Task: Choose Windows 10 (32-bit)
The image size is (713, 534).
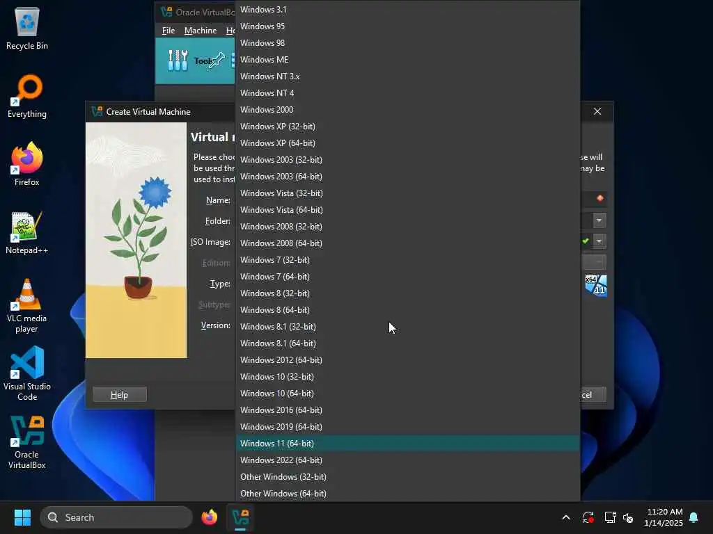Action: (408, 377)
